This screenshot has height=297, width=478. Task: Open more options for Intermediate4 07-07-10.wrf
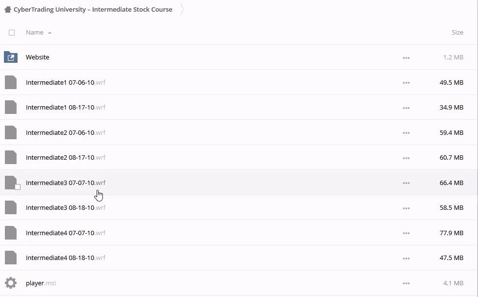[x=406, y=233]
